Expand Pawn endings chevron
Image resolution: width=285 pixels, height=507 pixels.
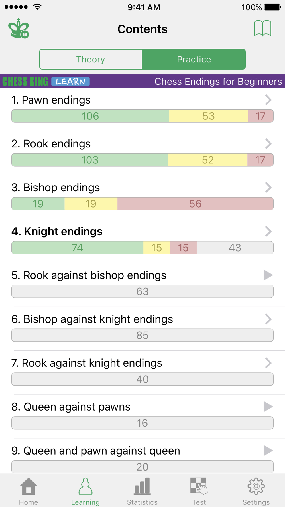click(x=268, y=100)
